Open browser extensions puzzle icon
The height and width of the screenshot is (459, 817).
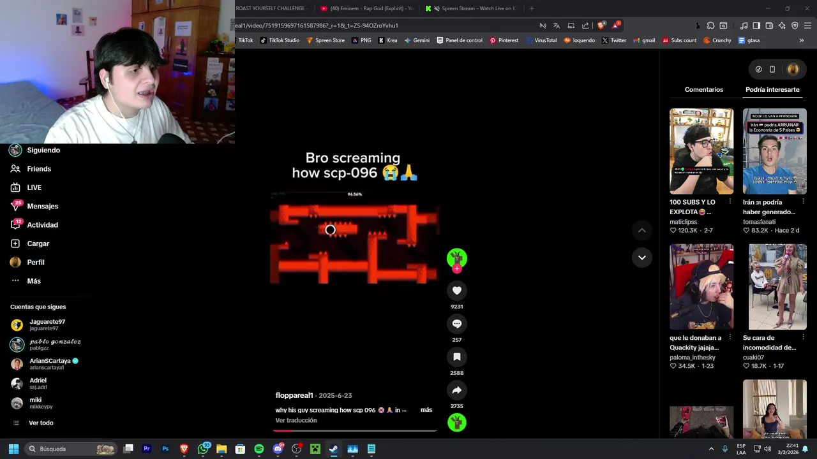(710, 25)
